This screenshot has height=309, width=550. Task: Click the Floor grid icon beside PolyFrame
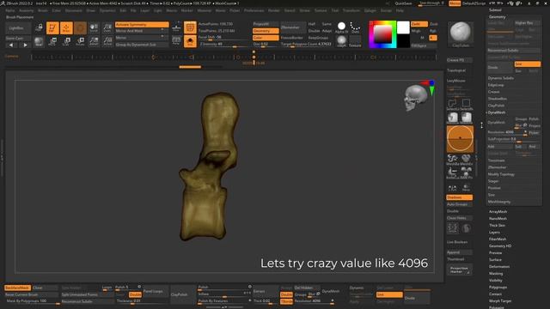[x=176, y=28]
